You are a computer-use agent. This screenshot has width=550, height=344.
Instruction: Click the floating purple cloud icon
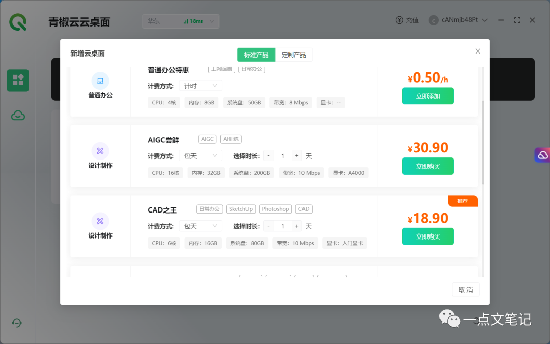click(542, 155)
